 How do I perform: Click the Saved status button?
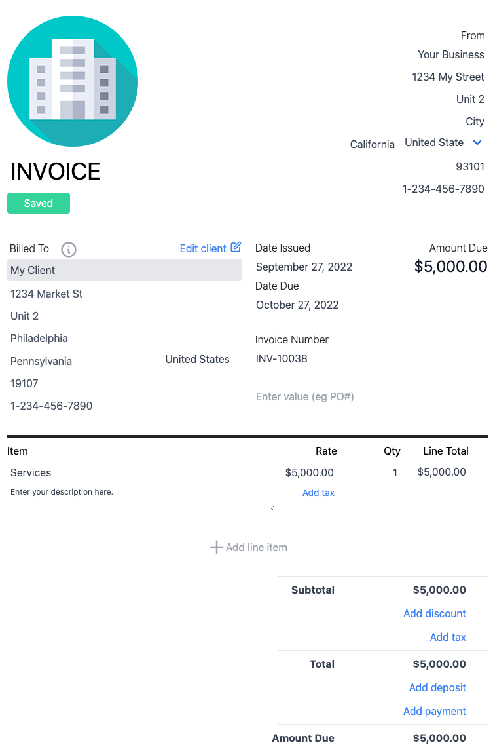(38, 203)
